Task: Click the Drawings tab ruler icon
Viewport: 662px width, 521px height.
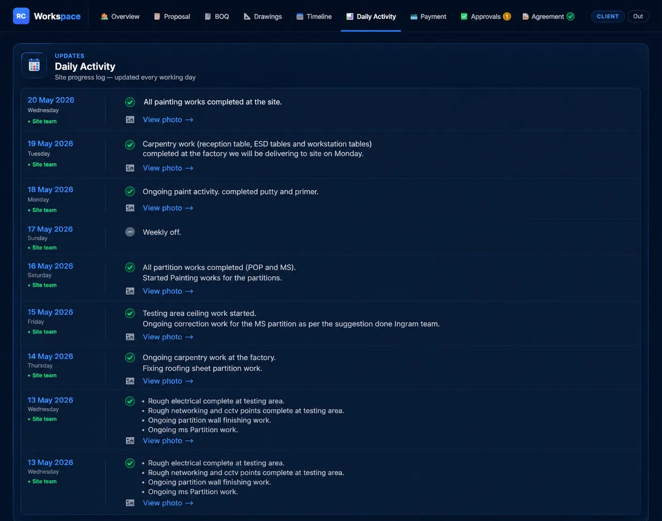Action: [247, 16]
